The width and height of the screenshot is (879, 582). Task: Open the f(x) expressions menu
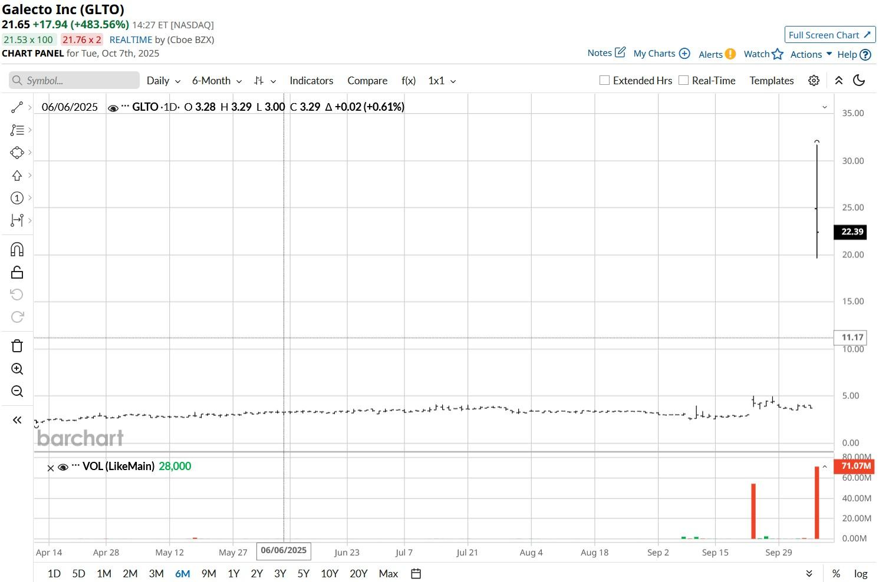point(409,81)
